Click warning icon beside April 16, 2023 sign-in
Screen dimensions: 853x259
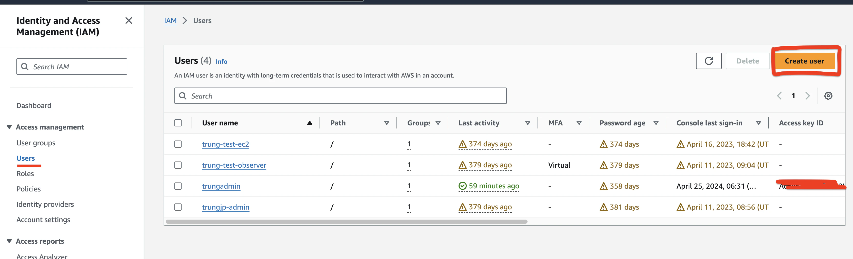(680, 144)
